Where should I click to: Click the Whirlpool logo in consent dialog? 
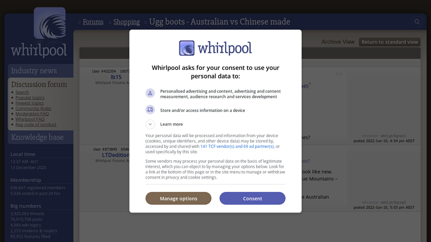point(215,48)
